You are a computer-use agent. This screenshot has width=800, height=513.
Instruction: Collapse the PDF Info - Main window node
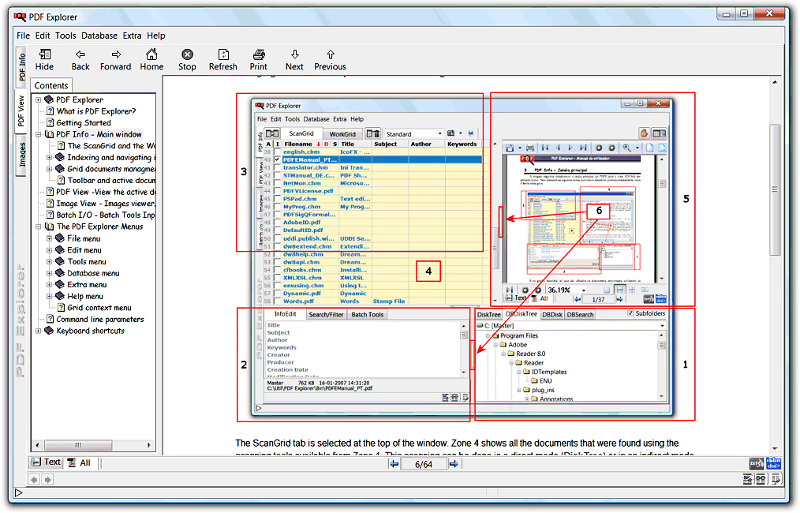[x=38, y=134]
